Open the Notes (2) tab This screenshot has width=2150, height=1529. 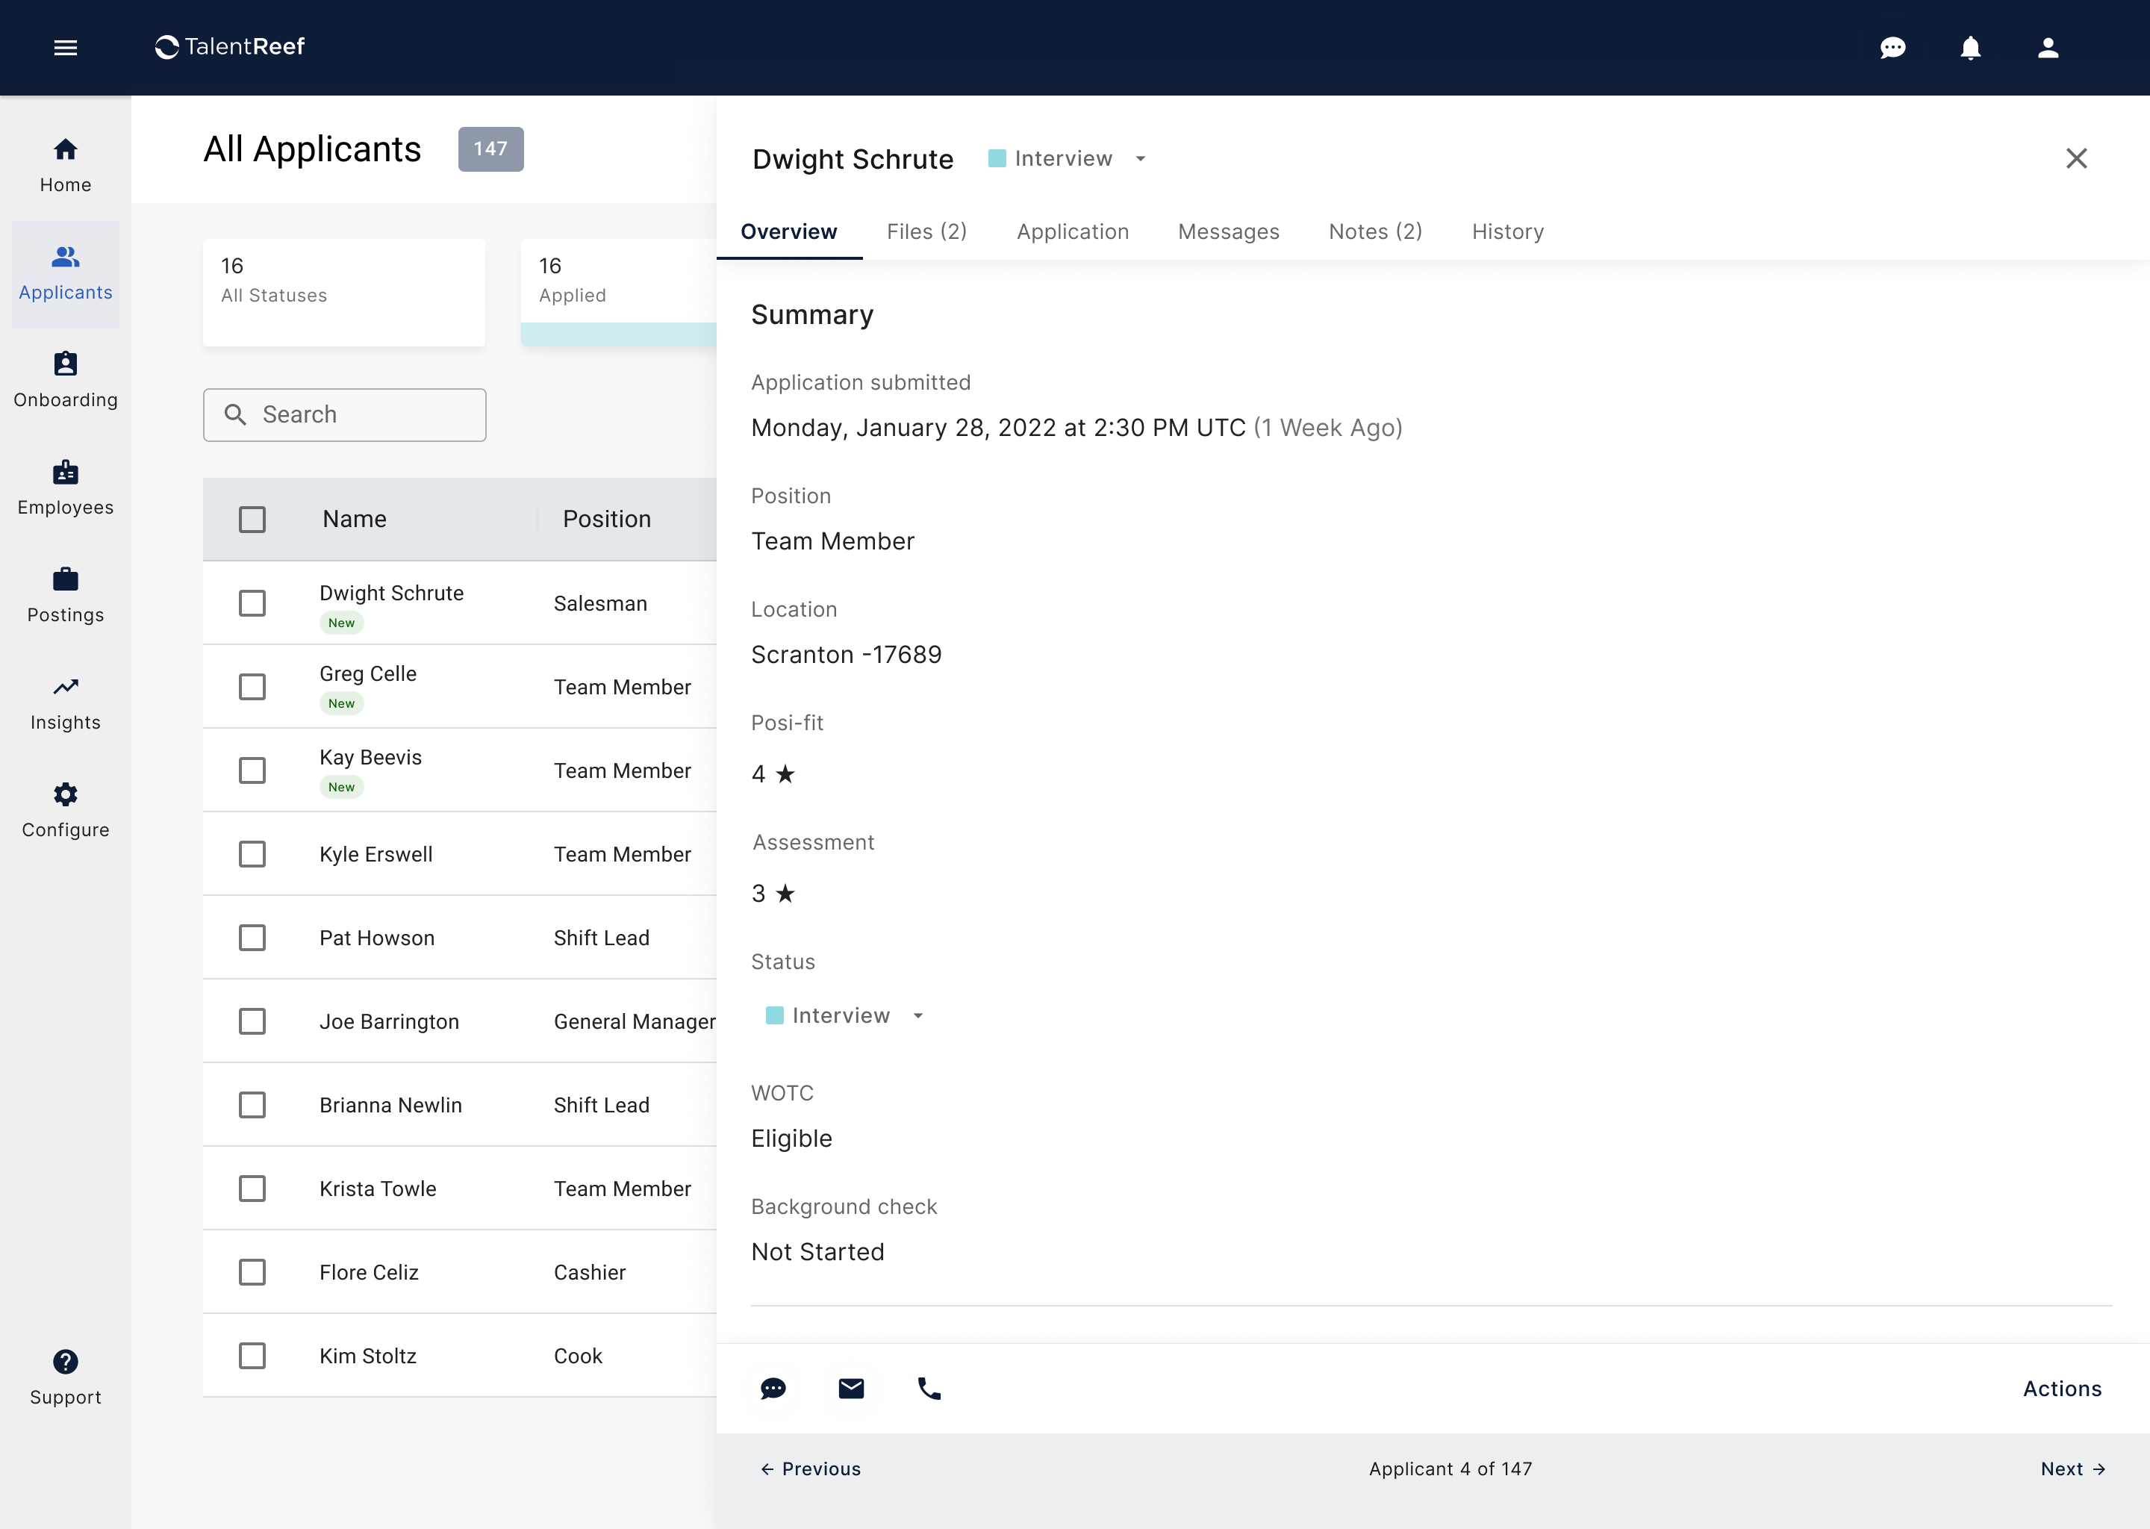[x=1374, y=231]
